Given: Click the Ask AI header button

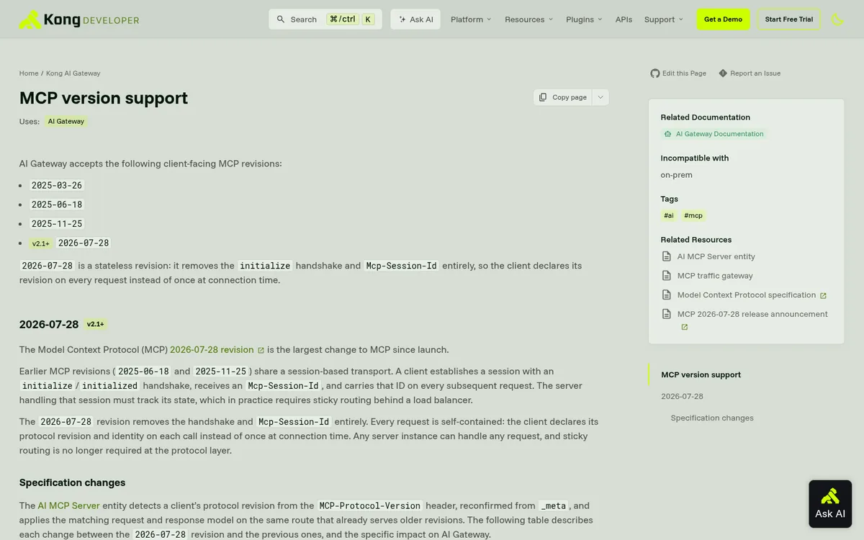Looking at the screenshot, I should [415, 19].
